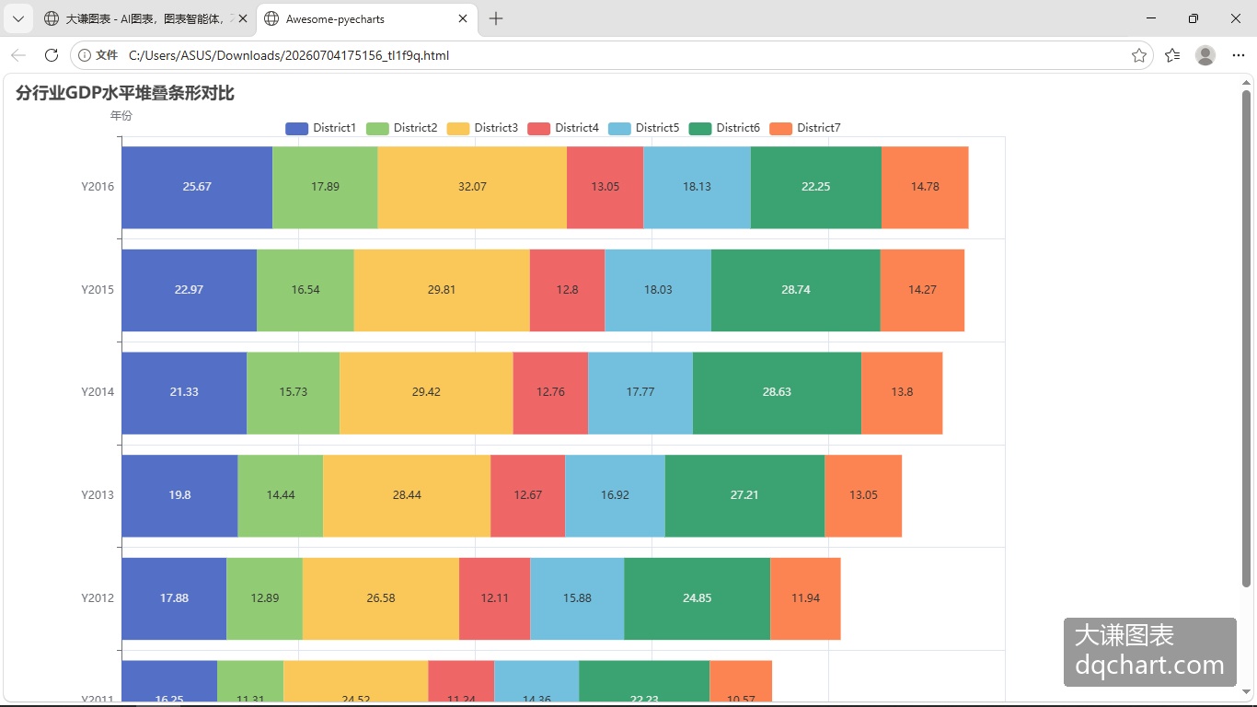Click the Y2013 axis label

98,495
